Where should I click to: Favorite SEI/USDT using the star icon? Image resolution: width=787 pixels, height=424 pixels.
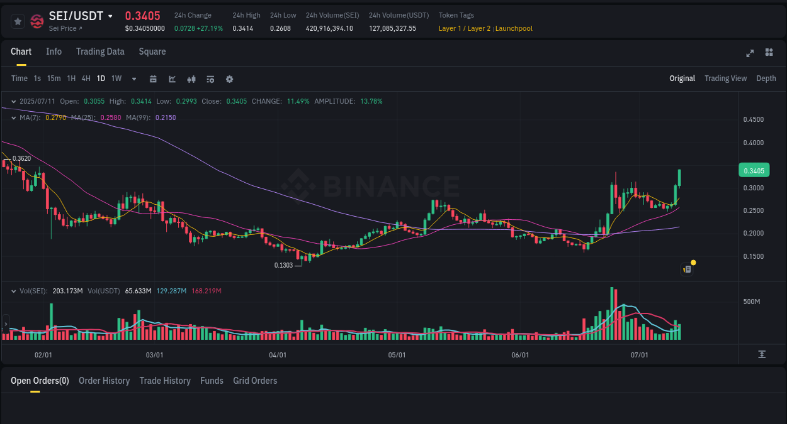[x=18, y=21]
